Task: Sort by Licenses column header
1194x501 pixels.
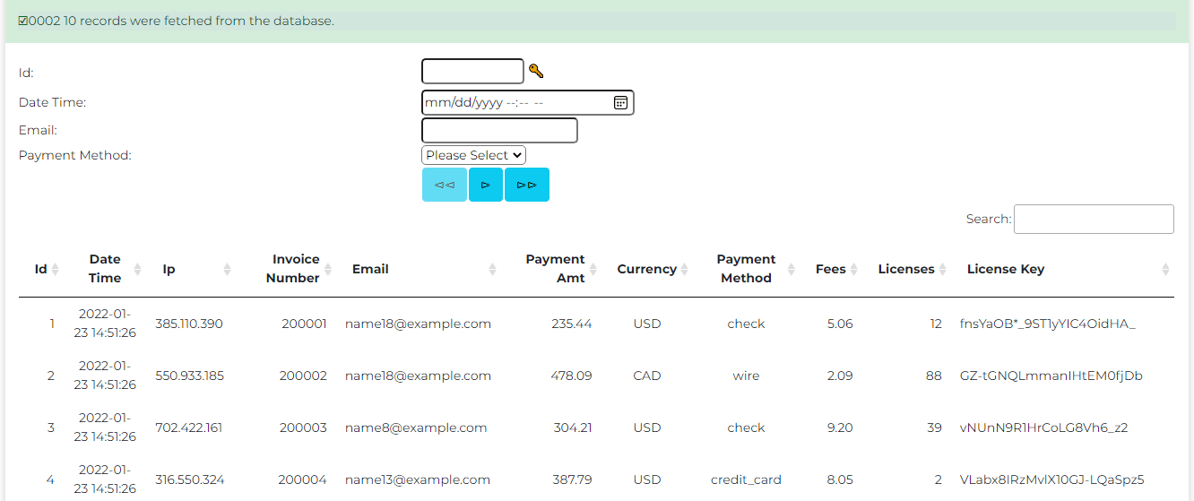Action: [x=905, y=269]
